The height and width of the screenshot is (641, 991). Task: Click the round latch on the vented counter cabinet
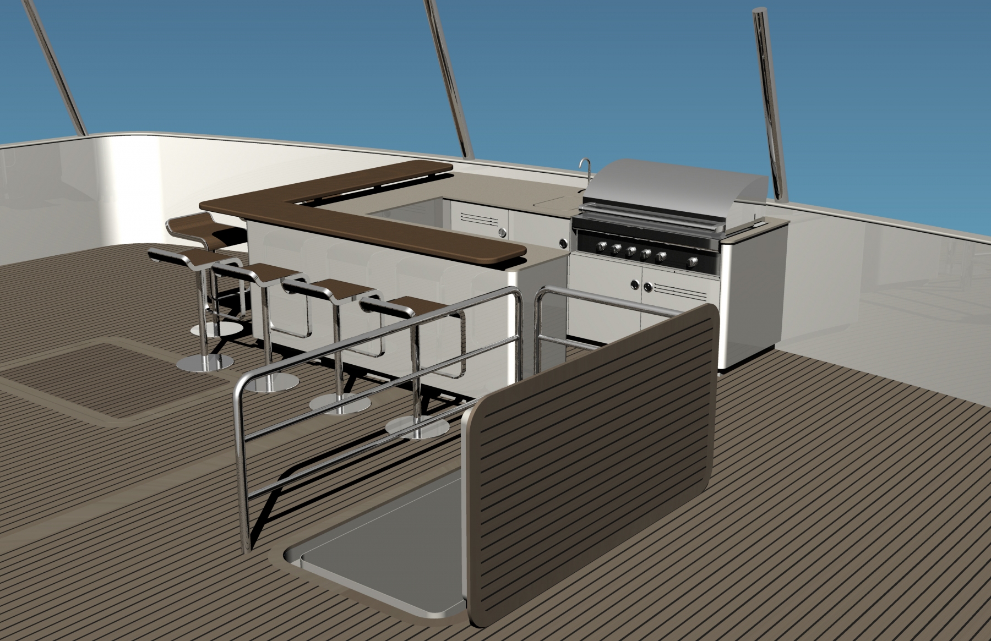tap(502, 233)
